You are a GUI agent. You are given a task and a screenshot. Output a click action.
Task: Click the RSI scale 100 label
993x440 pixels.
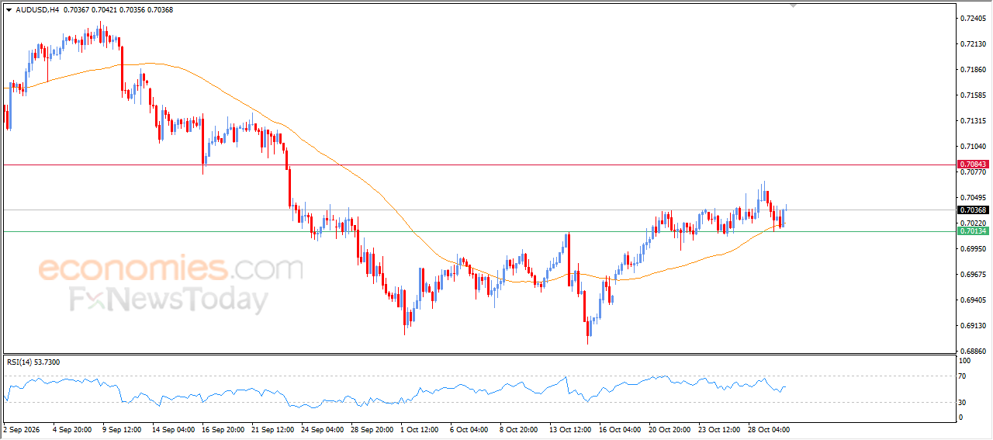[x=966, y=361]
